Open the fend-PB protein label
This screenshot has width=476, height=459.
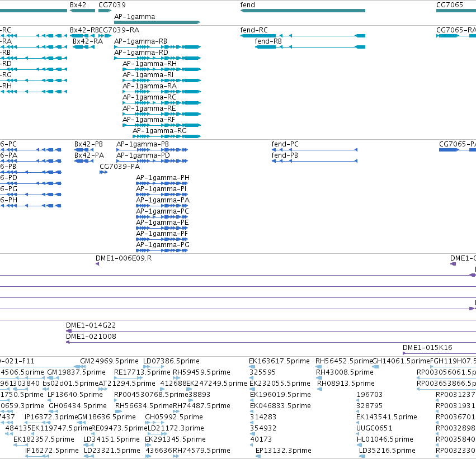(x=285, y=155)
